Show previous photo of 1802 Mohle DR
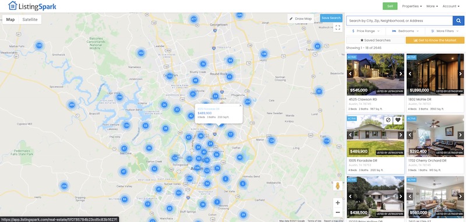Image resolution: width=466 pixels, height=222 pixels. [410, 74]
